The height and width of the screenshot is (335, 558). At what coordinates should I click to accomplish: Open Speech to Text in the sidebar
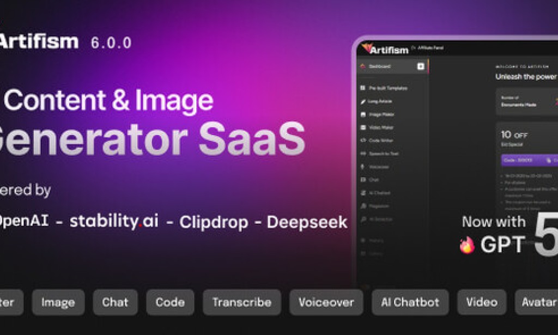coord(379,154)
